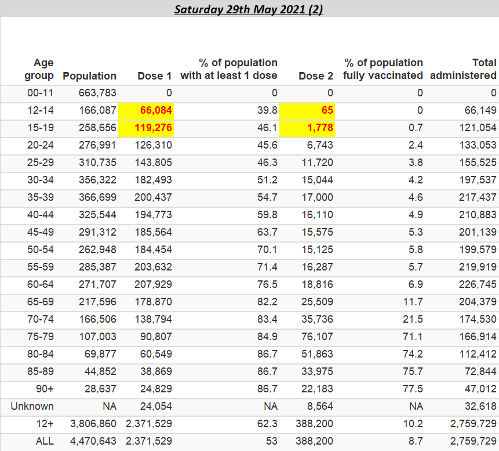
Task: Select population value 663,783
Action: click(x=98, y=93)
